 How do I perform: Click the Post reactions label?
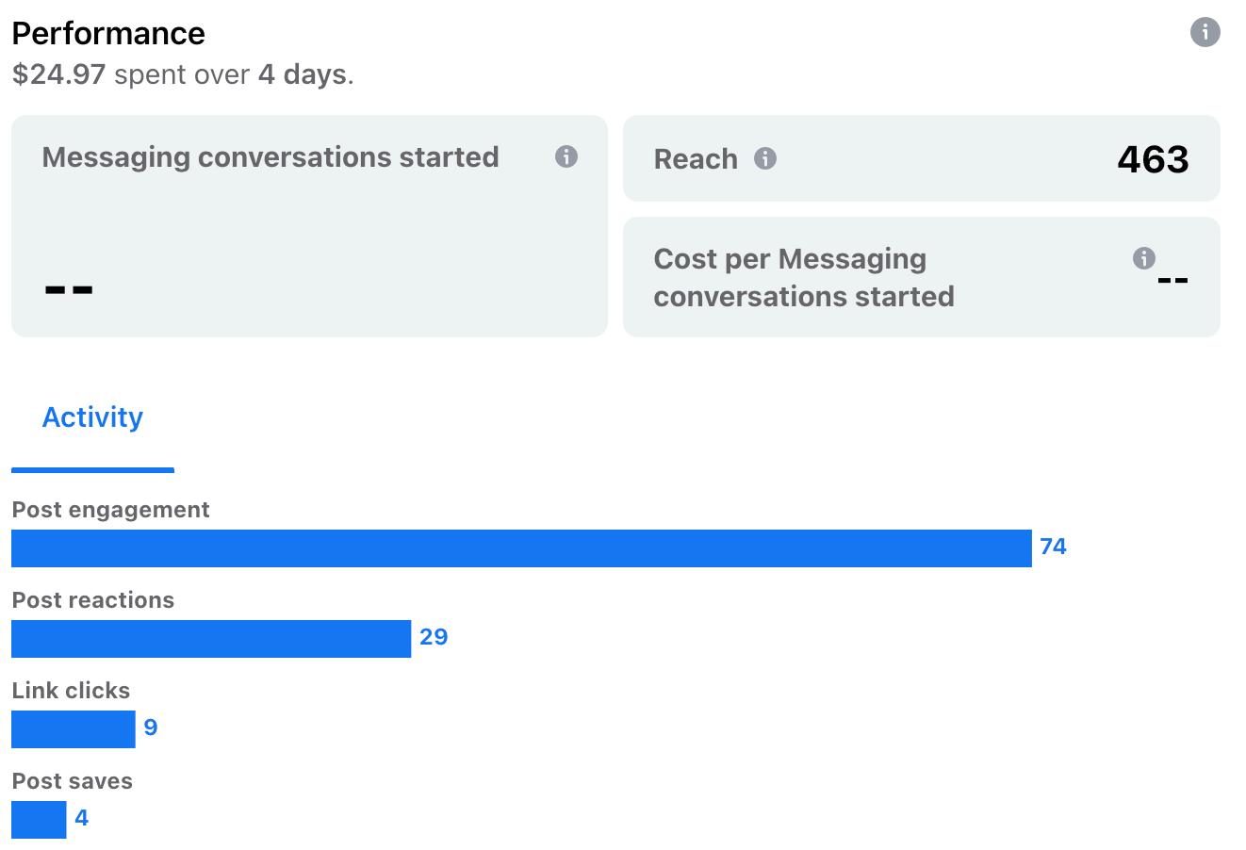pos(93,600)
